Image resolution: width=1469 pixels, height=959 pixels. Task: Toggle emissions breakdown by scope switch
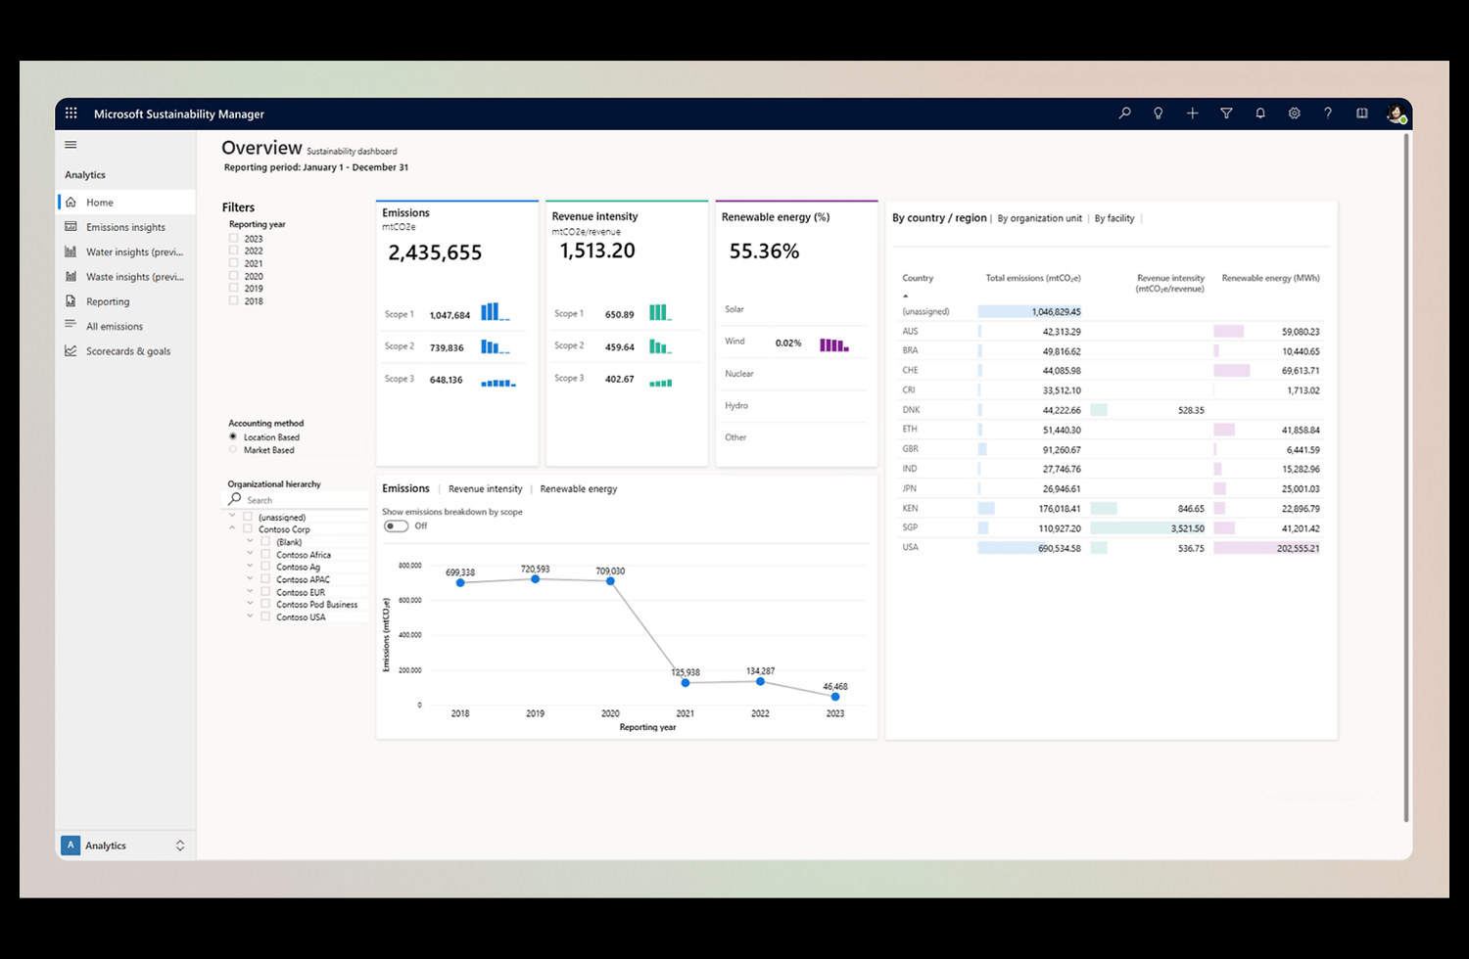[x=396, y=526]
